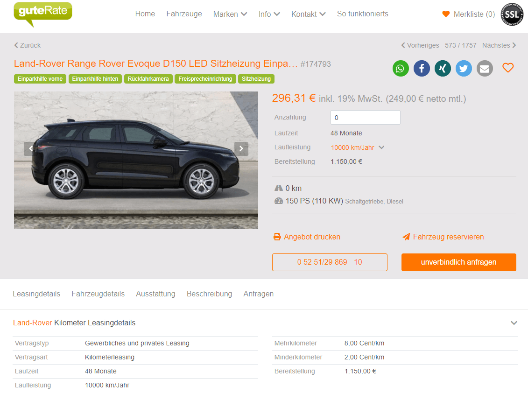Click the orange Merkliste heart icon

click(446, 14)
